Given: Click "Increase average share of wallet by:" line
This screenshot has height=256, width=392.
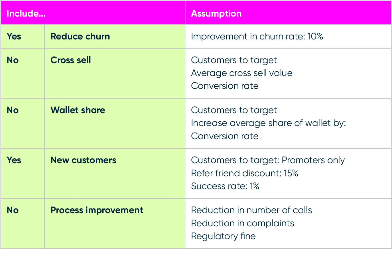Looking at the screenshot, I should (268, 123).
